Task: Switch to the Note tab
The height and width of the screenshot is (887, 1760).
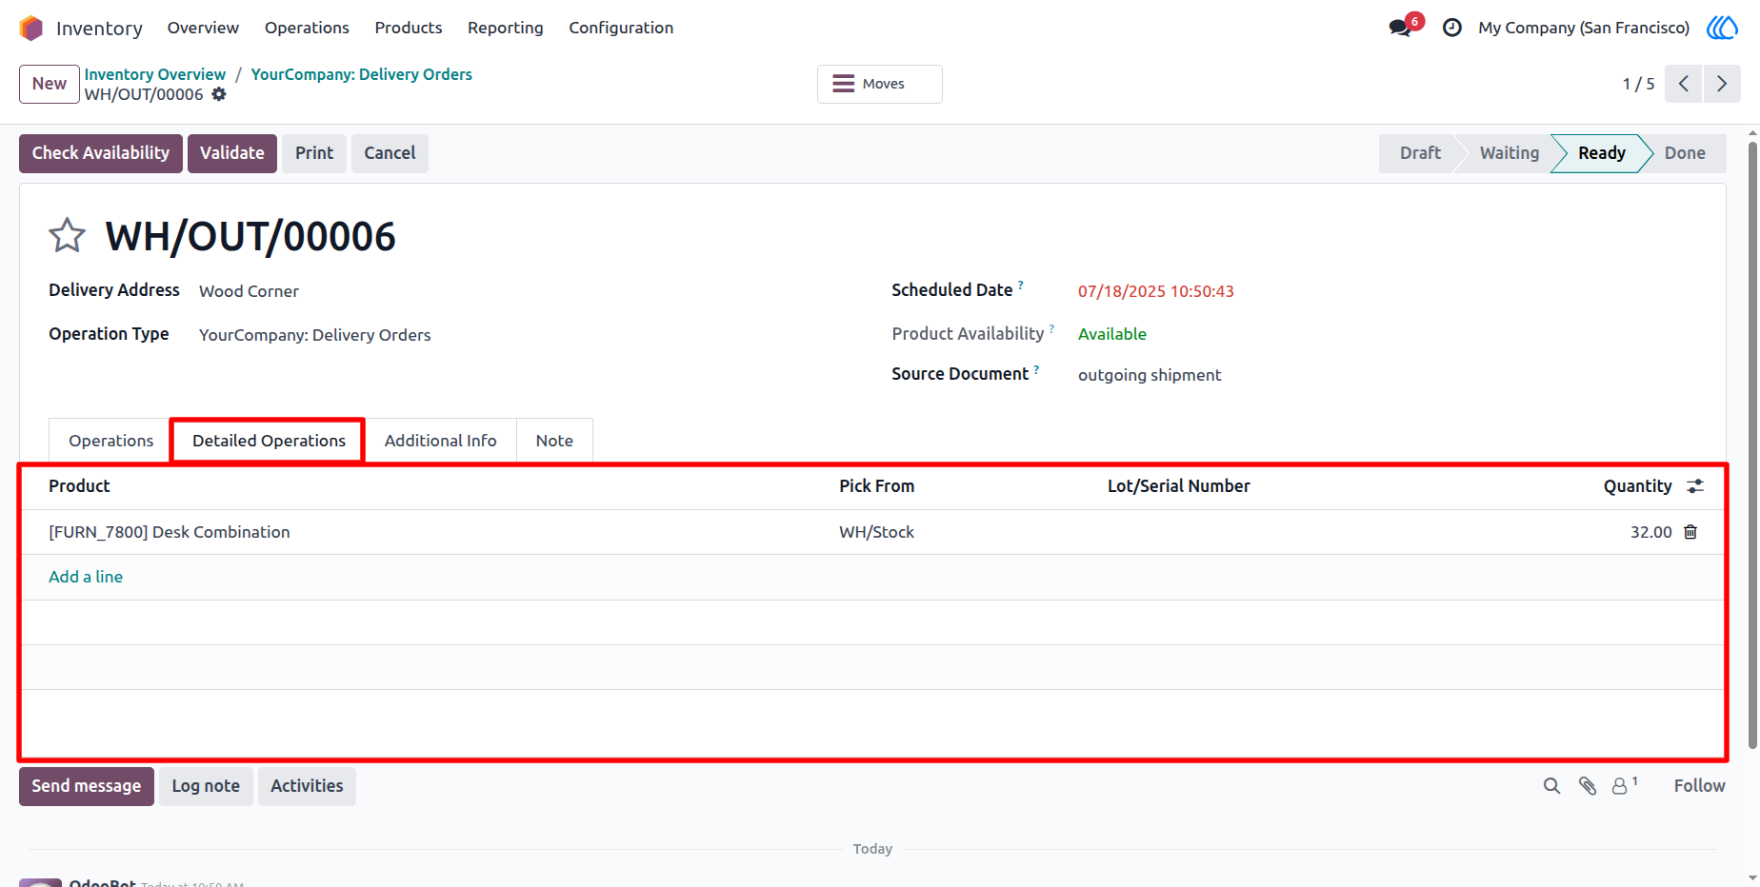Action: 554,441
